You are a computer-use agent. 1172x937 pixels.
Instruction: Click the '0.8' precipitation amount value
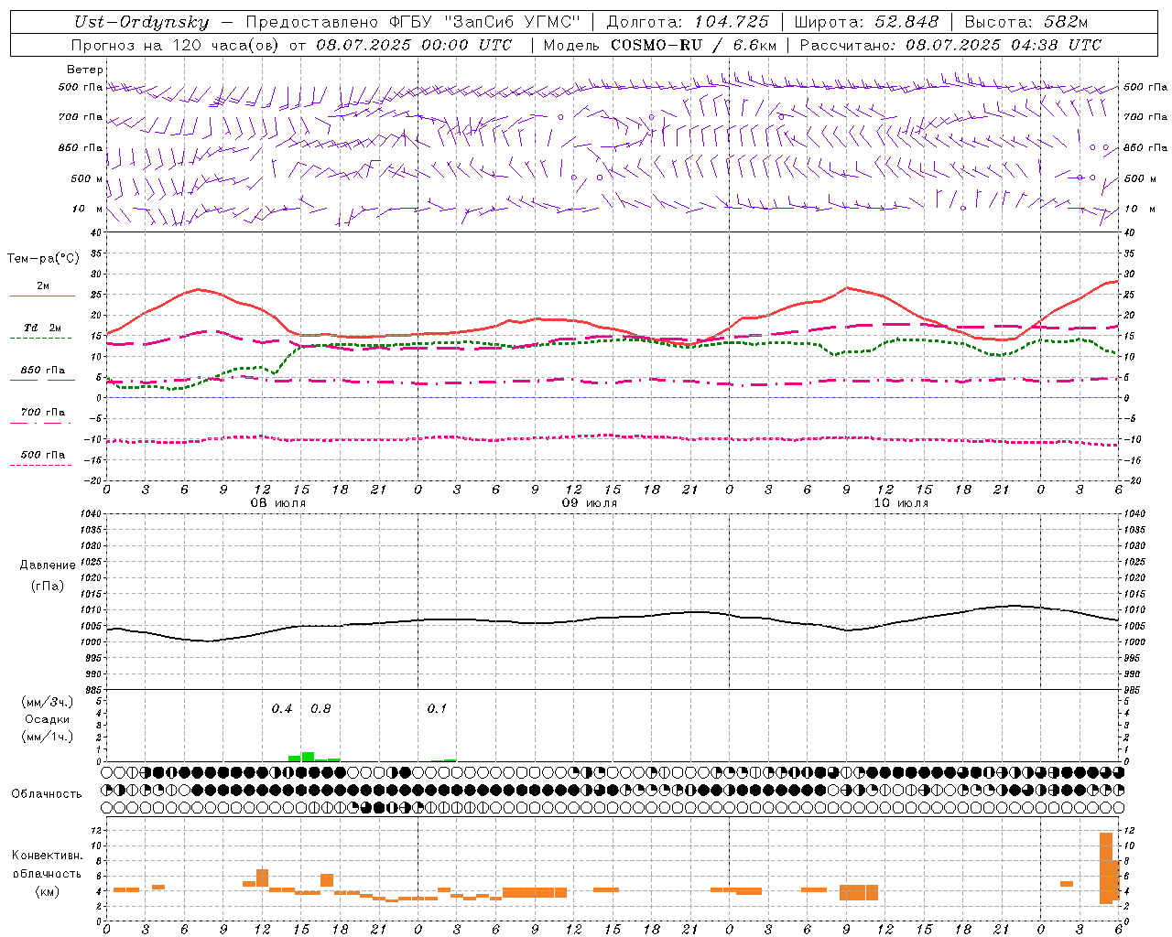pyautogui.click(x=320, y=709)
